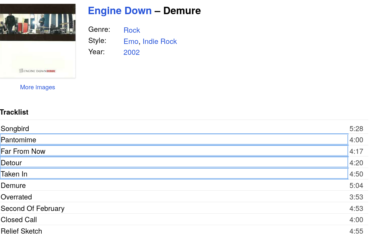Click the Tracklist heading
371x236 pixels.
[14, 112]
